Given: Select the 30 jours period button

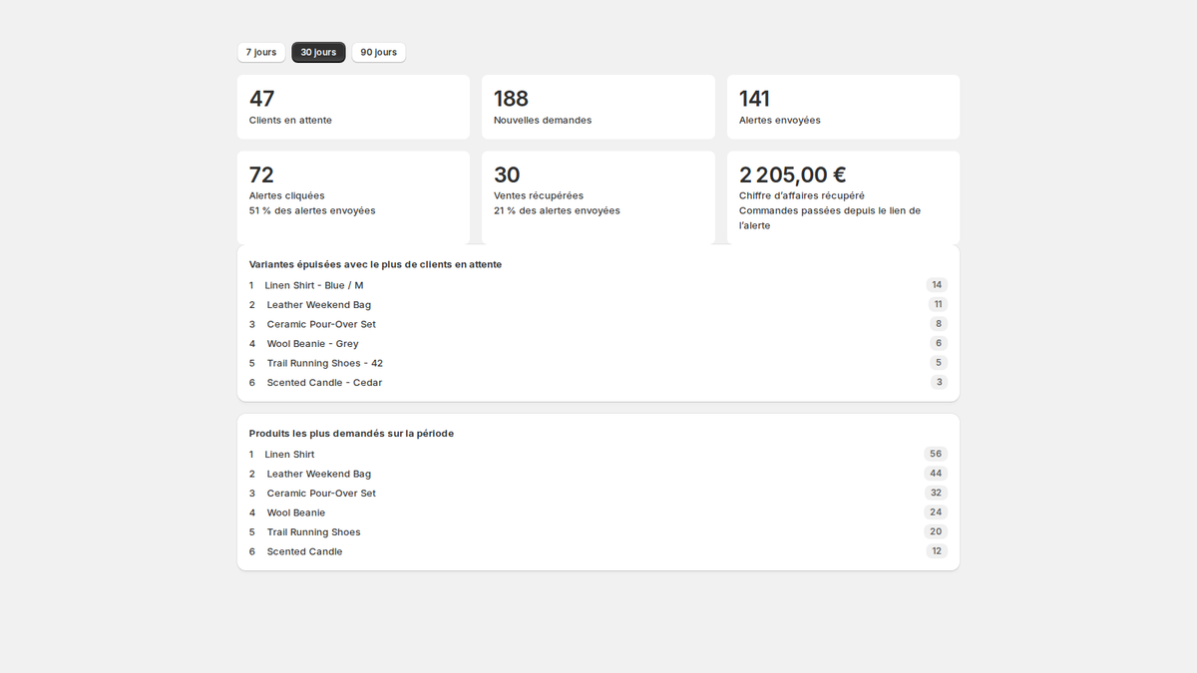Looking at the screenshot, I should pos(318,52).
